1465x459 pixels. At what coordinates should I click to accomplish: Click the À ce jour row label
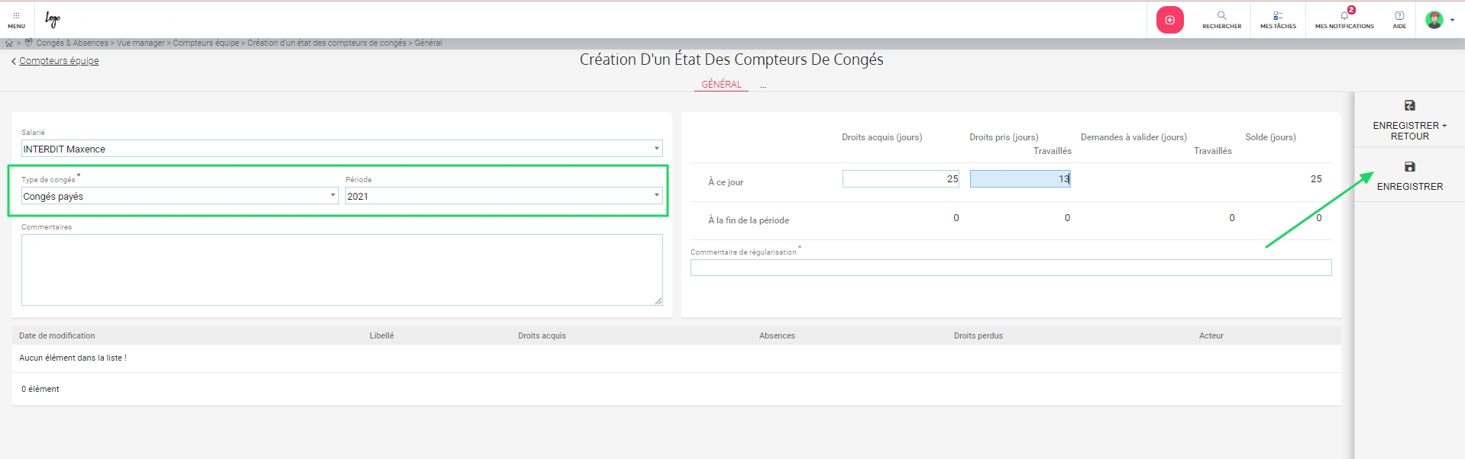pyautogui.click(x=726, y=182)
